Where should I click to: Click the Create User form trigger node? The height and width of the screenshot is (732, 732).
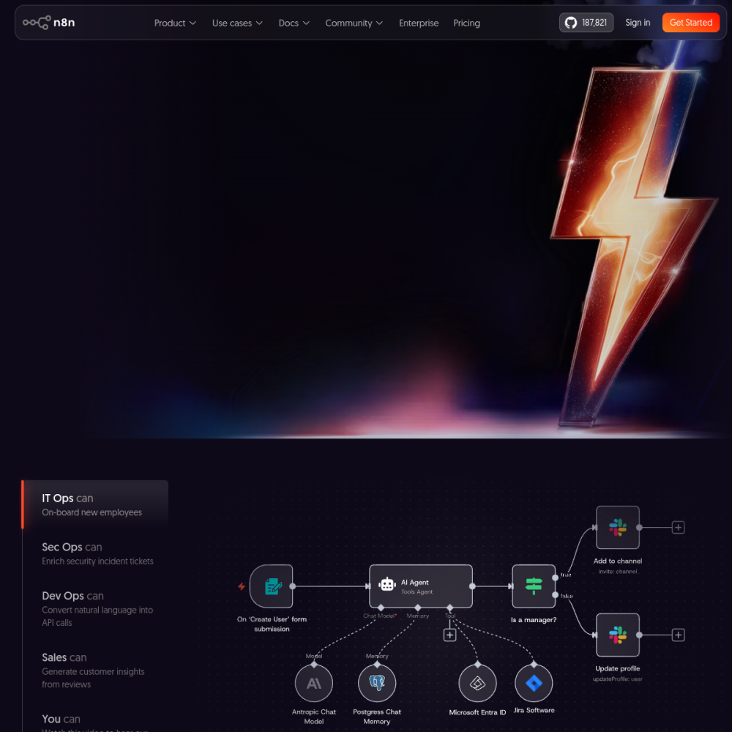click(272, 586)
